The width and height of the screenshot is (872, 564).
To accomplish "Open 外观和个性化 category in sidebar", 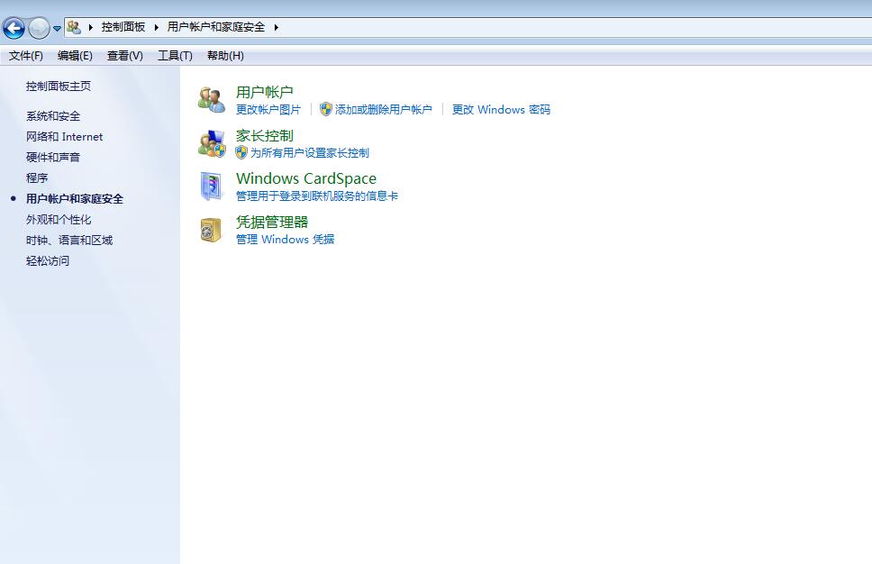I will [x=59, y=220].
